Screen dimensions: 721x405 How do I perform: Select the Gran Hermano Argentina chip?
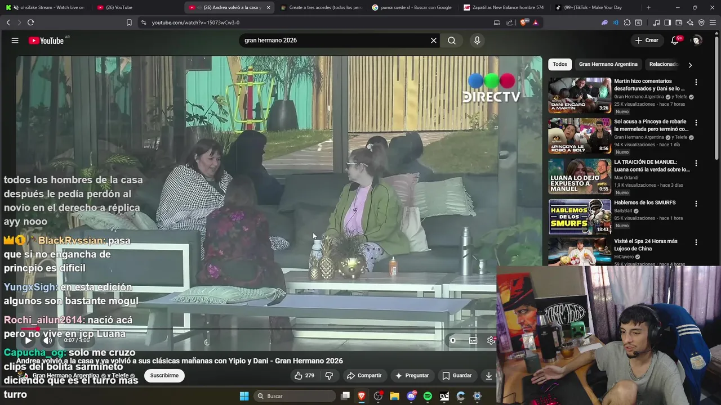click(x=608, y=64)
